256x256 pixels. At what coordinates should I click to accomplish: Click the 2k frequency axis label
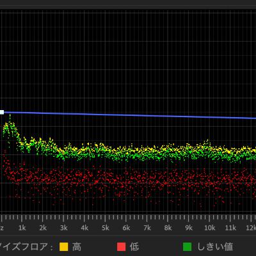point(43,228)
